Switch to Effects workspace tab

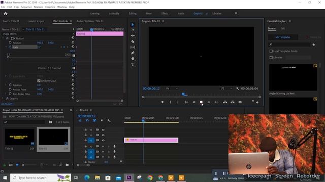(x=165, y=14)
